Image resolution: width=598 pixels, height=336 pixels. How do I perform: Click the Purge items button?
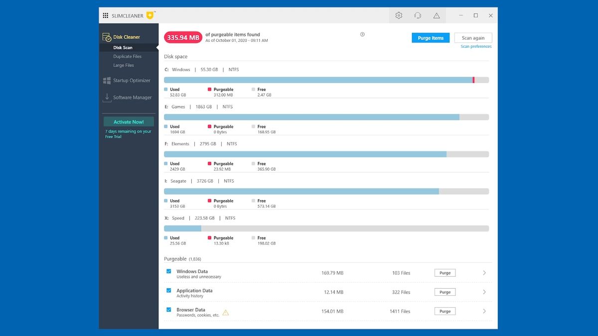pos(431,38)
